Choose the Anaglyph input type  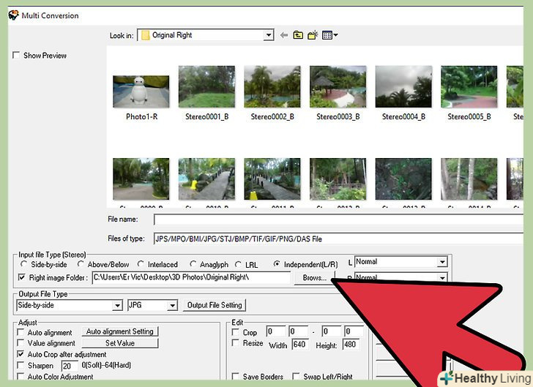193,265
